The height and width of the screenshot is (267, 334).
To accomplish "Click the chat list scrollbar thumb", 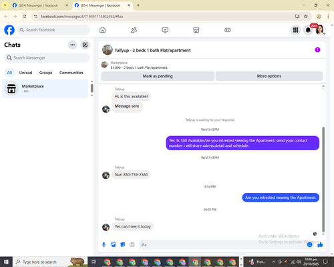I will click(92, 88).
